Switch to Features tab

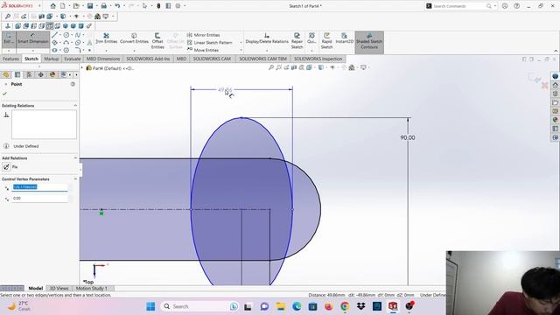[x=10, y=59]
